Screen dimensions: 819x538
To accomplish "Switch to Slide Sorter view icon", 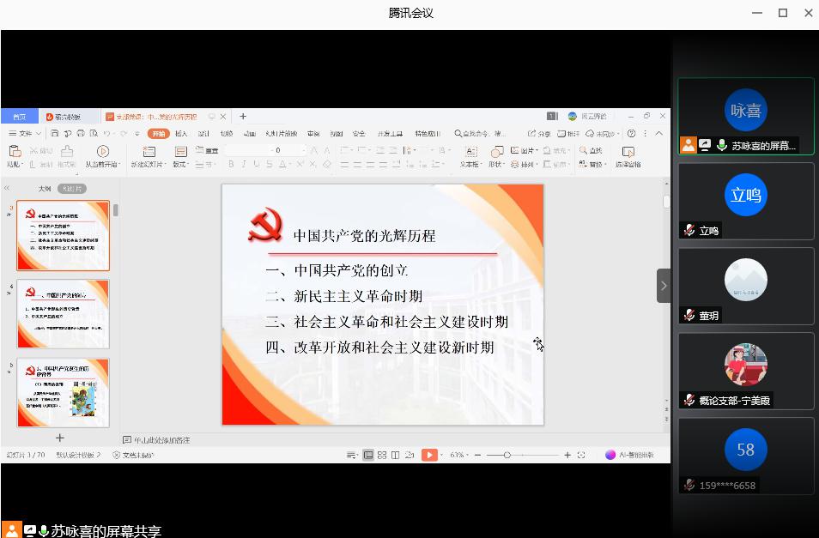I will 382,455.
